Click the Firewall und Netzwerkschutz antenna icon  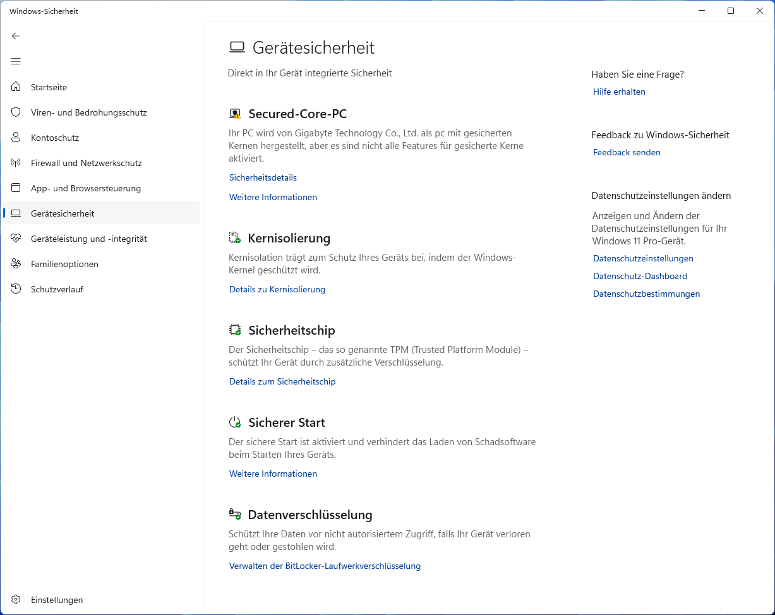[16, 163]
